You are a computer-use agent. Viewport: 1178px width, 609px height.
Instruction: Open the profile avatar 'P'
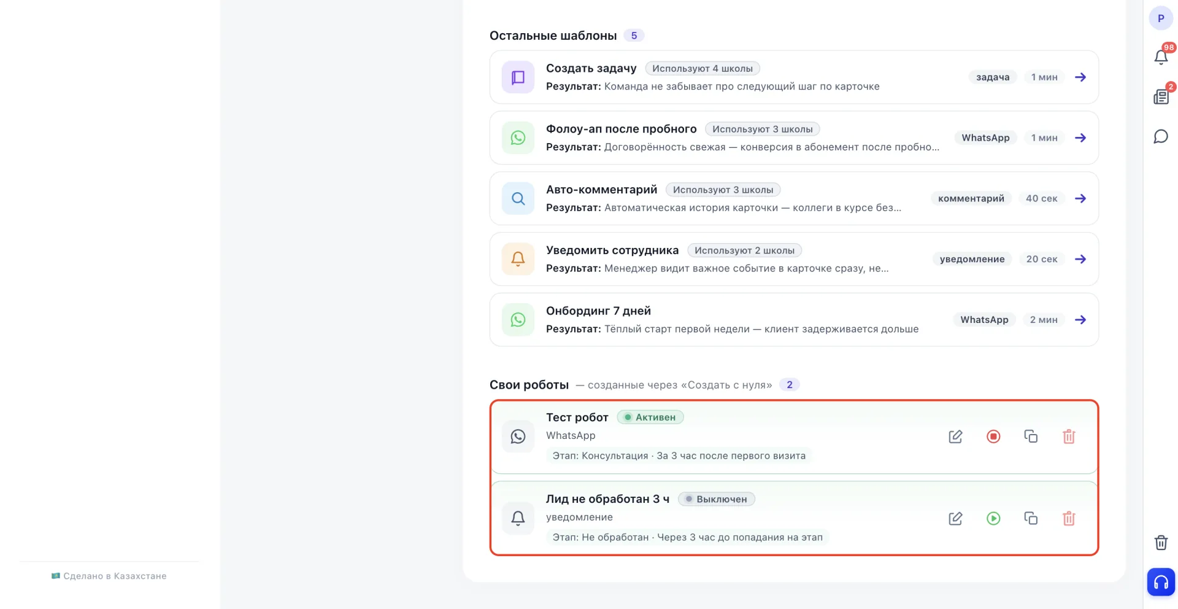click(1161, 18)
